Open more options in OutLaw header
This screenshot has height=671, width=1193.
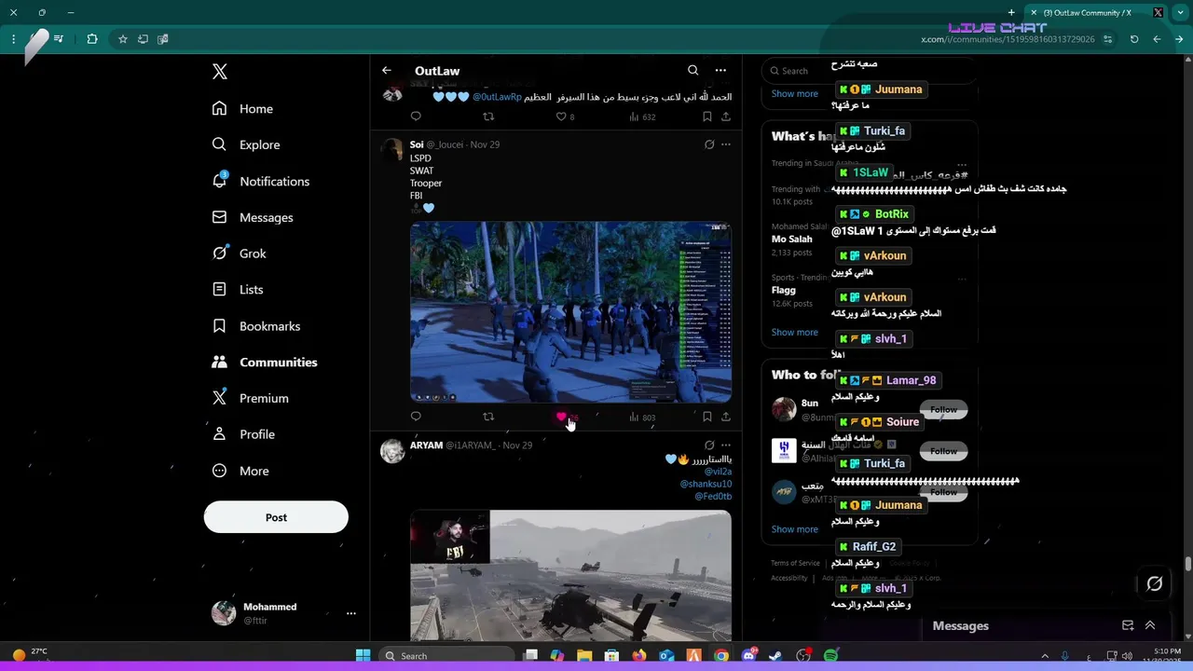720,71
